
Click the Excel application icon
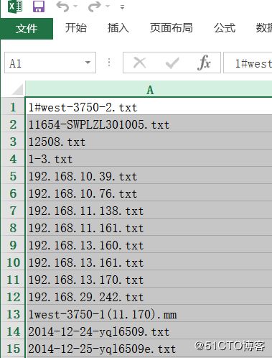(x=15, y=6)
